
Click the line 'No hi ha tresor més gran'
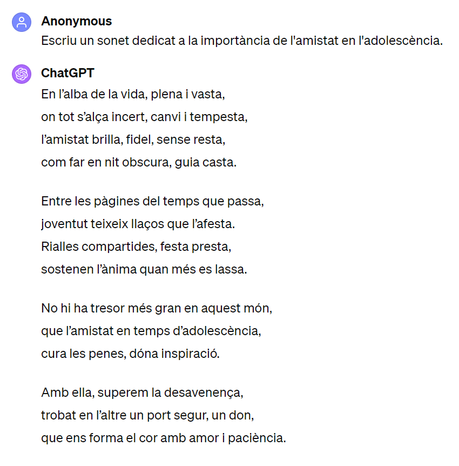pyautogui.click(x=157, y=309)
